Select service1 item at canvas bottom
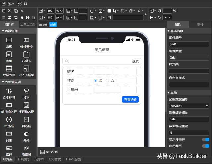Image resolution: width=212 pixels, height=164 pixels. 49,152
